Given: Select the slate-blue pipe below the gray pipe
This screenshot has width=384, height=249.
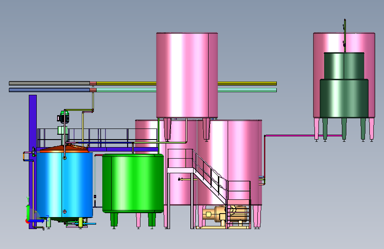Looking at the screenshot, I should pyautogui.click(x=50, y=90).
